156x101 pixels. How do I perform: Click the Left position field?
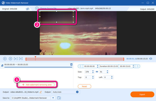click(107, 77)
